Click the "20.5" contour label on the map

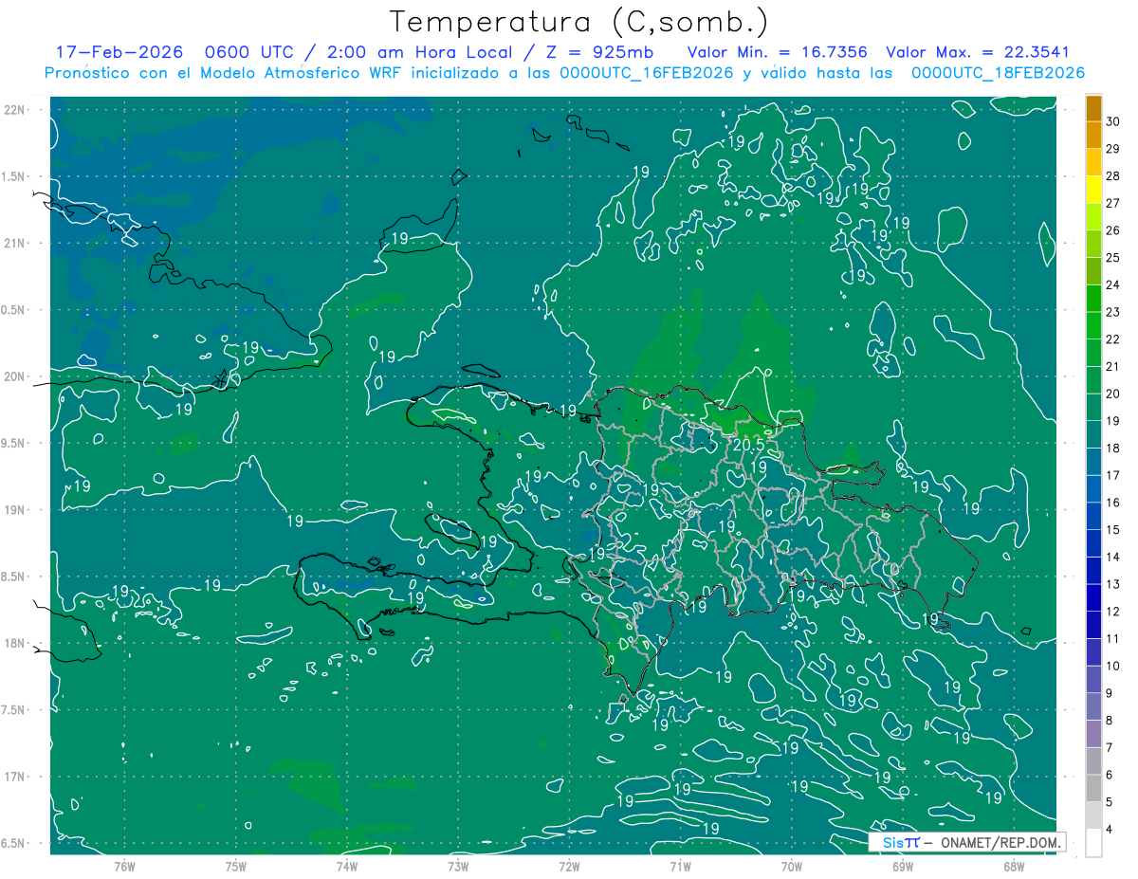click(748, 445)
